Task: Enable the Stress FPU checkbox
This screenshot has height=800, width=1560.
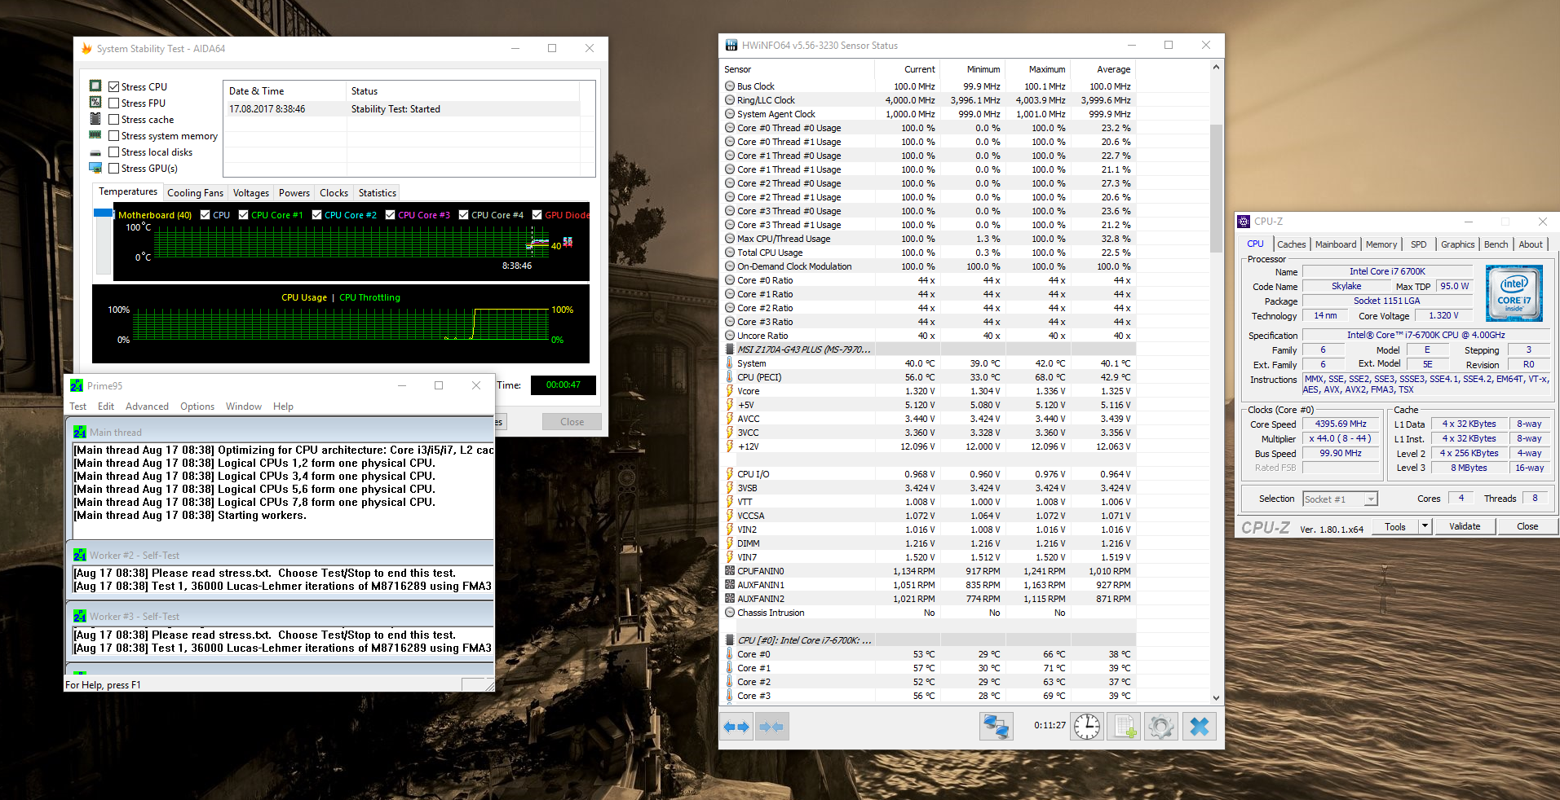Action: coord(114,103)
